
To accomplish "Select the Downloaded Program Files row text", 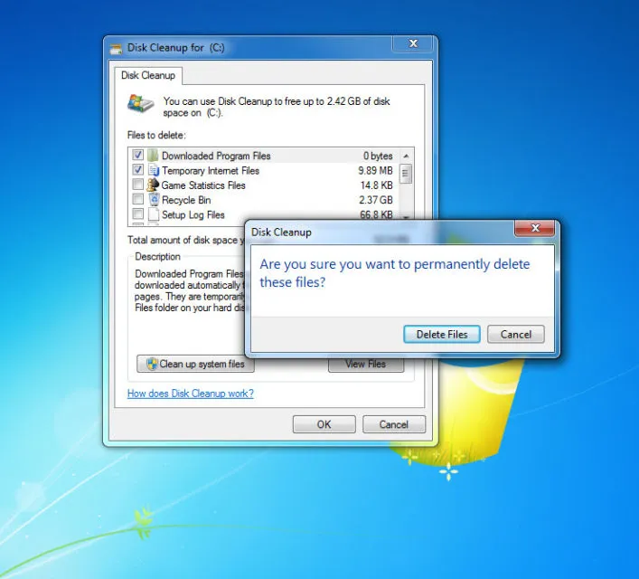I will point(216,156).
